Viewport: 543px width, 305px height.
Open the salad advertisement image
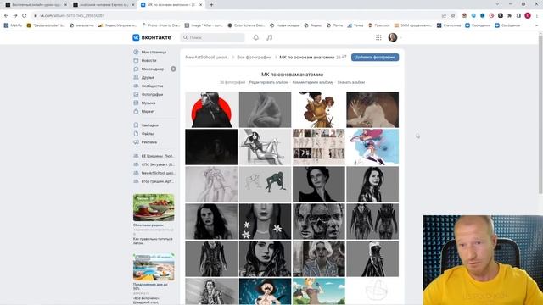click(x=154, y=208)
